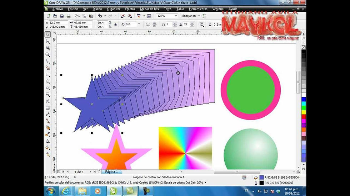Select the Smart fill tool
Viewport: 350px width, 196px height.
point(47,68)
